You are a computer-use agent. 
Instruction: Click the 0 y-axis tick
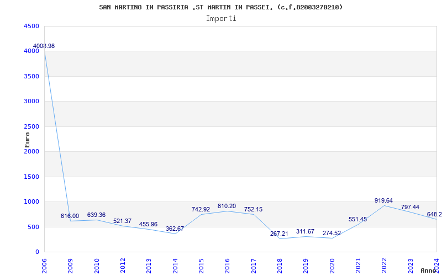(x=37, y=252)
